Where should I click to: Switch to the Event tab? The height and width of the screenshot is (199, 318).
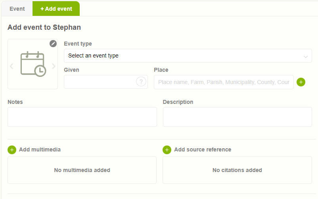[17, 9]
